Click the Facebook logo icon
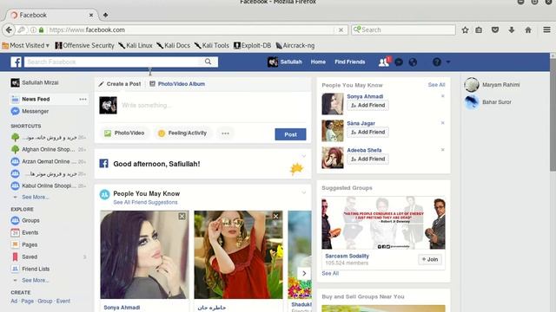This screenshot has width=556, height=312. 16,62
